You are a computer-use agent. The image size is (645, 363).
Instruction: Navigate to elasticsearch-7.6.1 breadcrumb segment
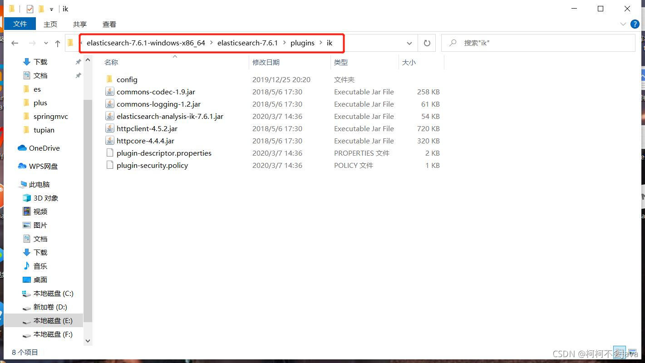(247, 43)
